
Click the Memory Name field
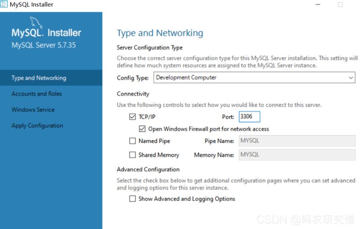(x=297, y=155)
